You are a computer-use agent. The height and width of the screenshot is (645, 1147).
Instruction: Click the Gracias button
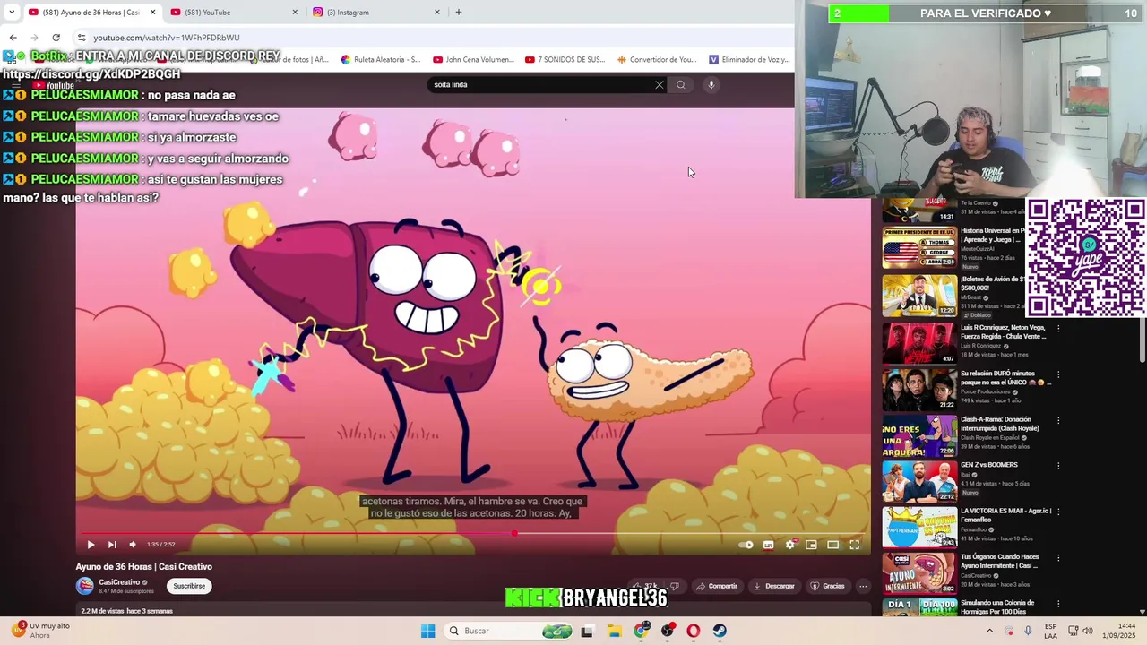tap(827, 586)
